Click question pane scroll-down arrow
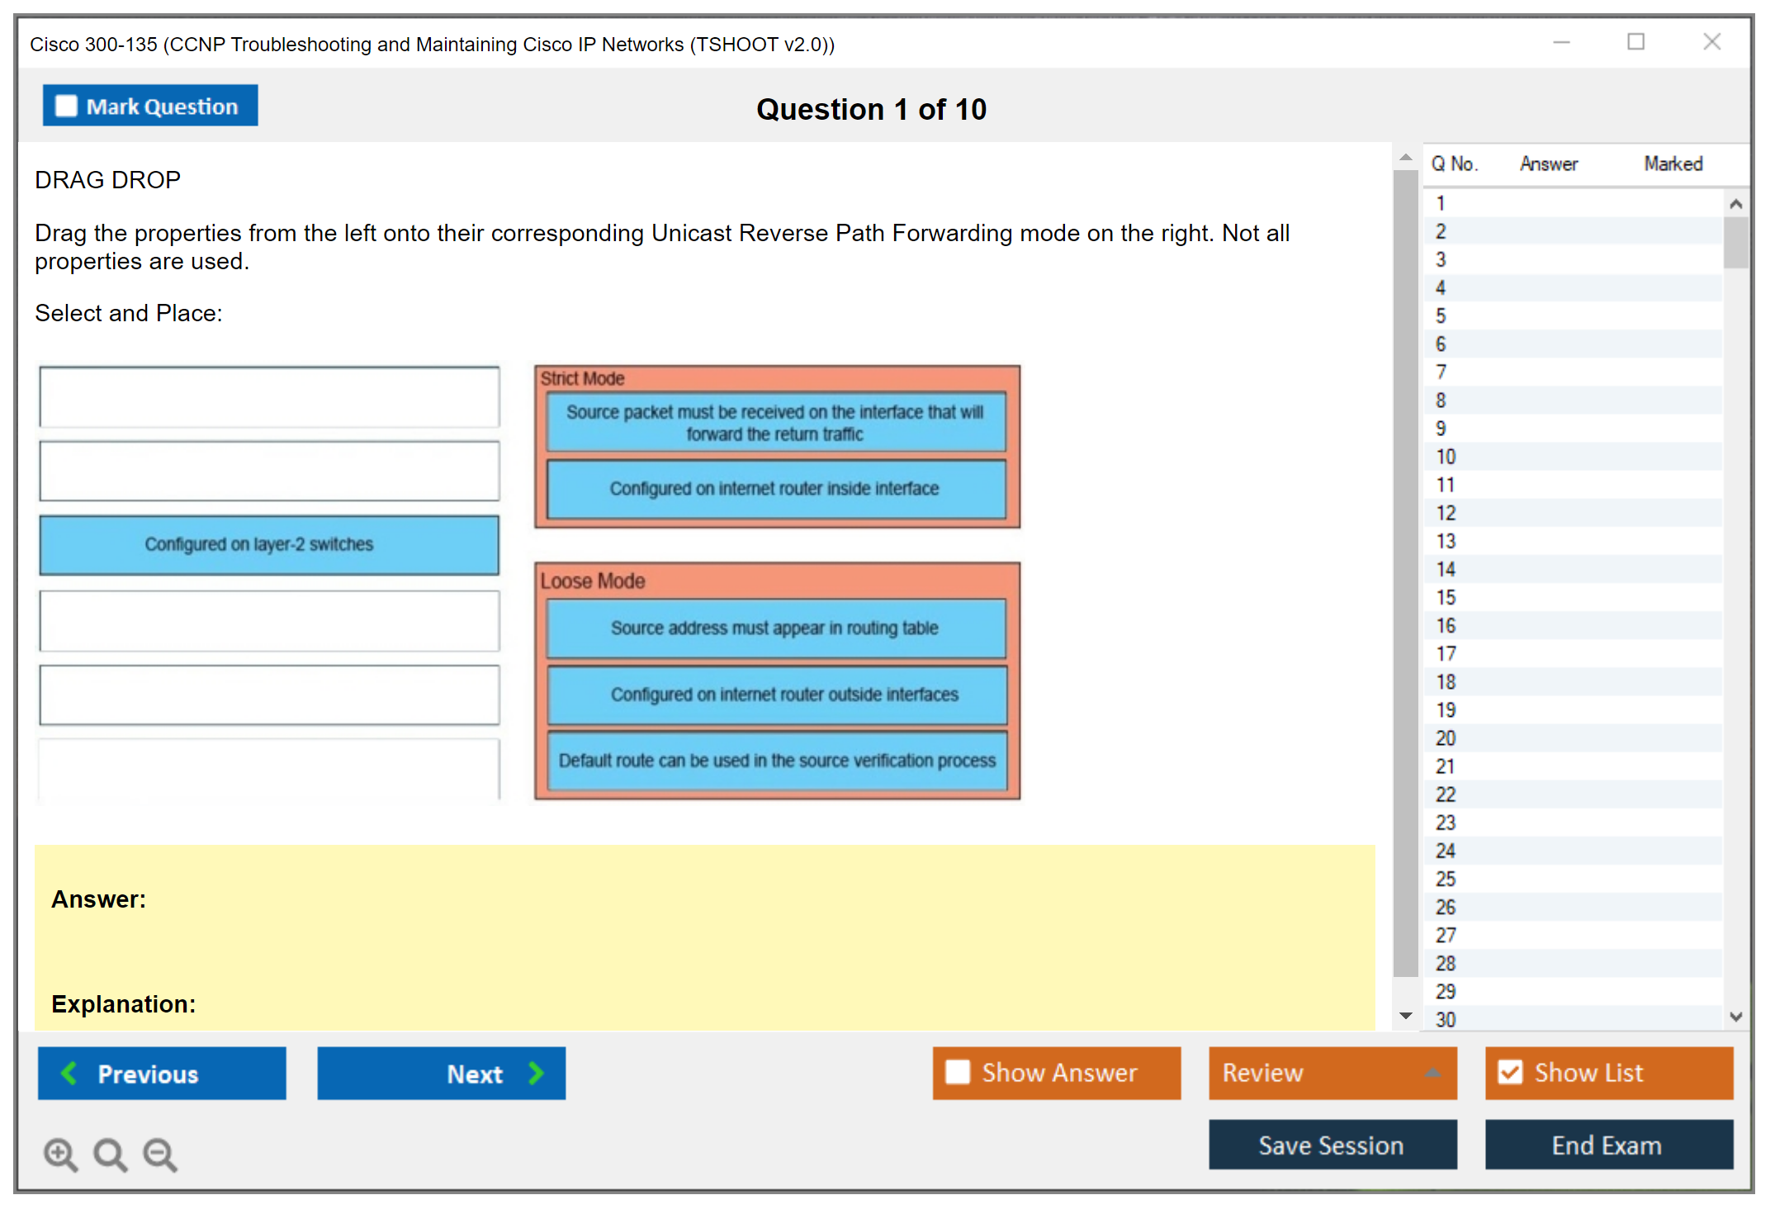Screen dimensions: 1775x1214 click(1406, 1016)
